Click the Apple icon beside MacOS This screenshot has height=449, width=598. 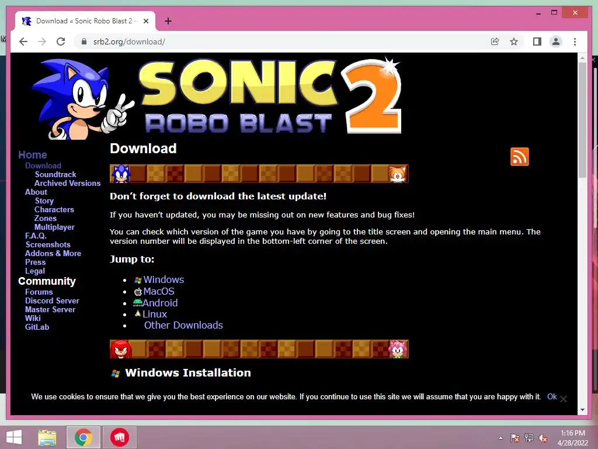pyautogui.click(x=138, y=292)
